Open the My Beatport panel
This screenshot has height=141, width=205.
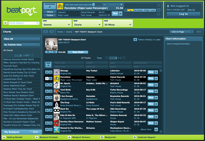pyautogui.click(x=36, y=132)
